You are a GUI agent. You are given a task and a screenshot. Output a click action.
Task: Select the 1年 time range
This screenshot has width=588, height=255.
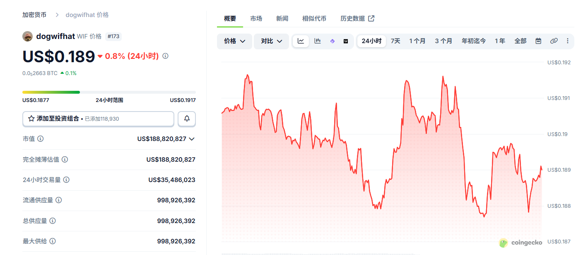(500, 41)
